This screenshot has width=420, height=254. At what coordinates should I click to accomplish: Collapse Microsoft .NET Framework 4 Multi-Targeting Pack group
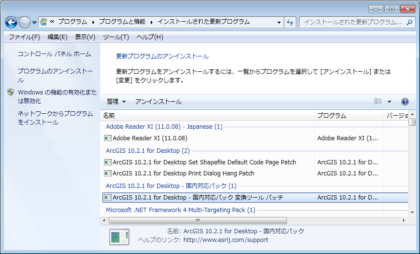[181, 210]
